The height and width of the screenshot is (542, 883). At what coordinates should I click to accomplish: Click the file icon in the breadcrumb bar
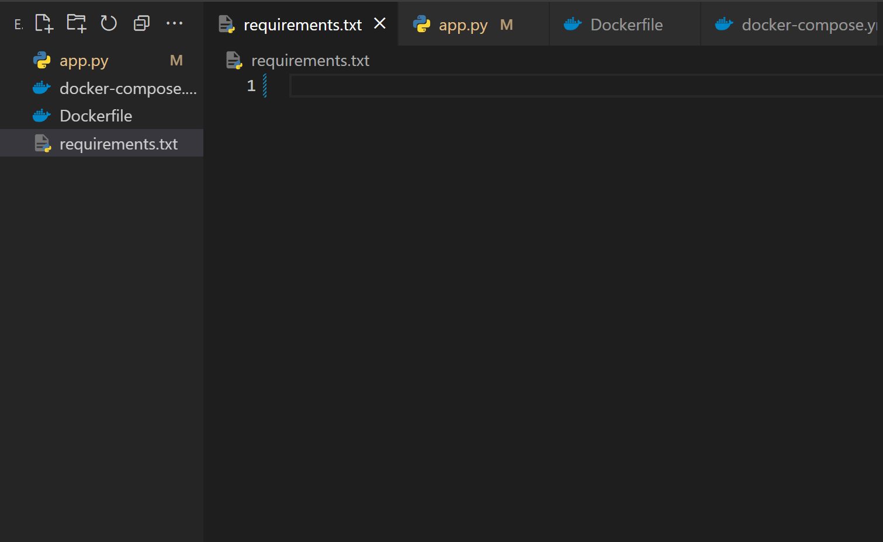point(234,60)
